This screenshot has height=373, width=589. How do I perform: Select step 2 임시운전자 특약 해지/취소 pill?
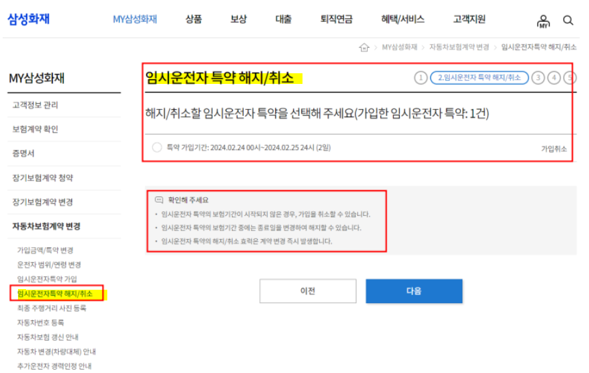pos(479,78)
